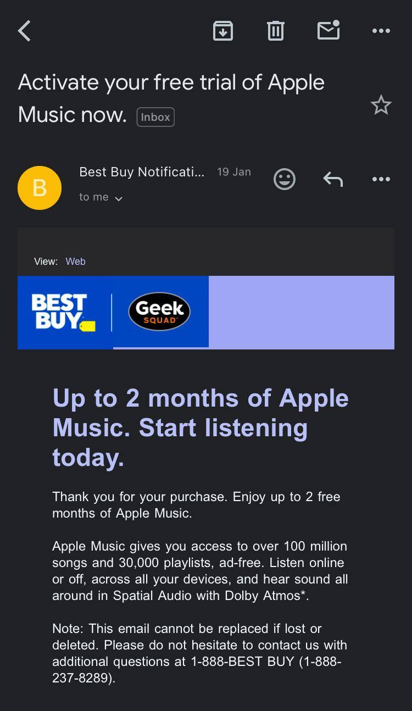
Task: Select the Inbox label chip
Action: [x=155, y=116]
